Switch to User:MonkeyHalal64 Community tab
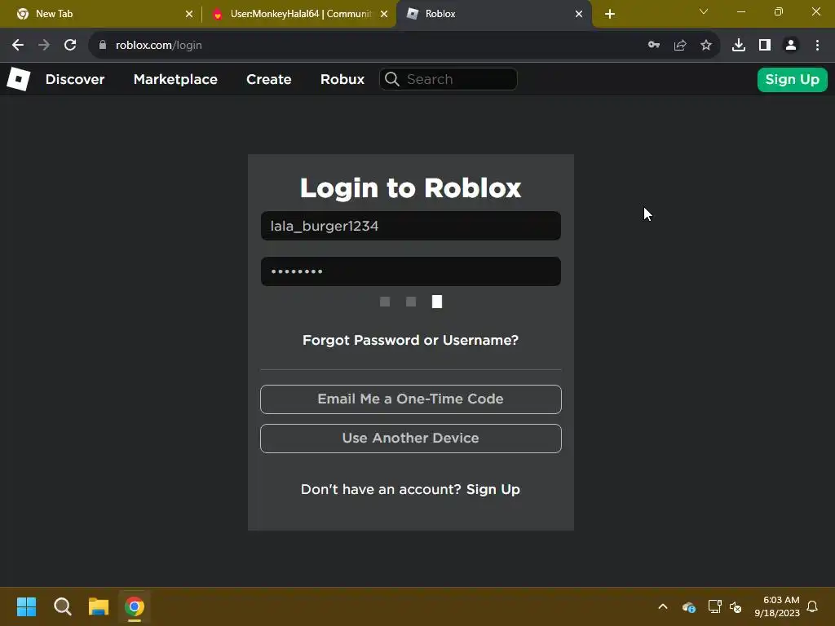835x626 pixels. (x=298, y=14)
